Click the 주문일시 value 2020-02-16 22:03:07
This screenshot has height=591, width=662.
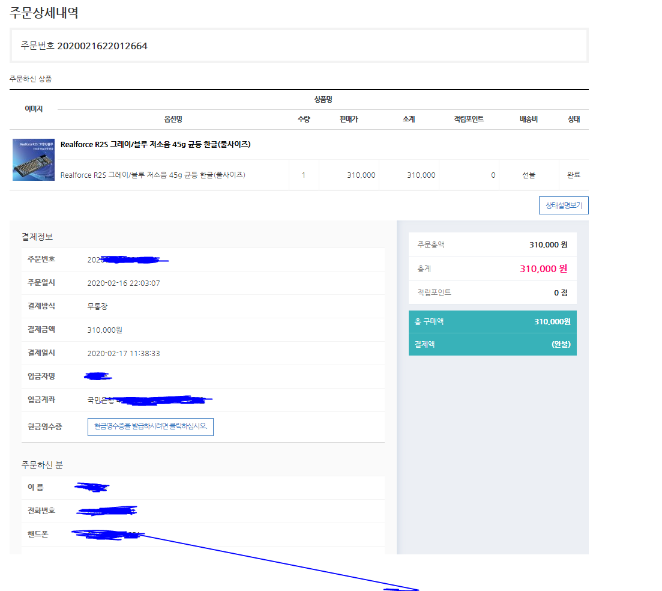click(124, 283)
